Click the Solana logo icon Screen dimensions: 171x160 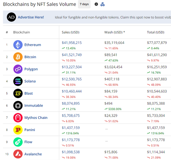click(18, 81)
